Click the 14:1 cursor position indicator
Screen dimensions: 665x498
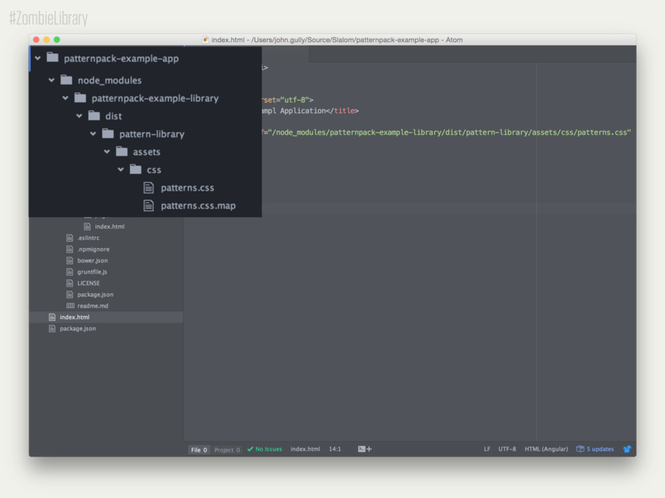334,449
